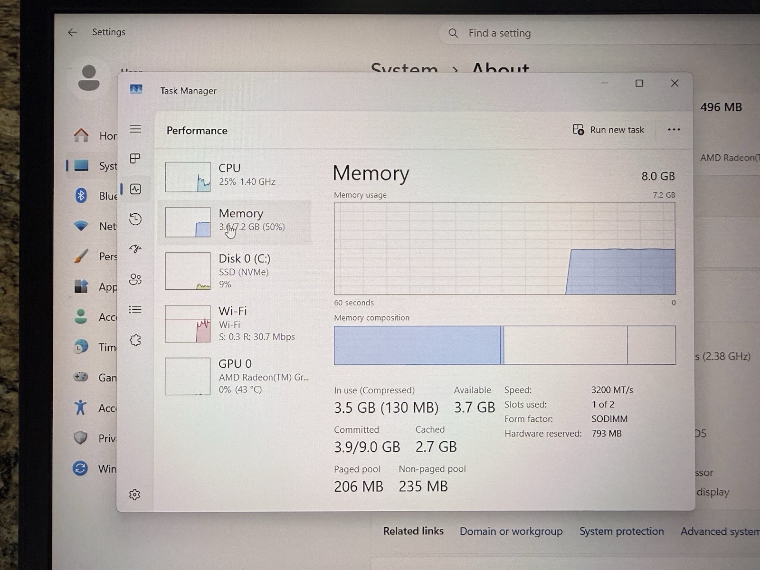Select the Performance page icon
760x570 pixels.
point(135,189)
